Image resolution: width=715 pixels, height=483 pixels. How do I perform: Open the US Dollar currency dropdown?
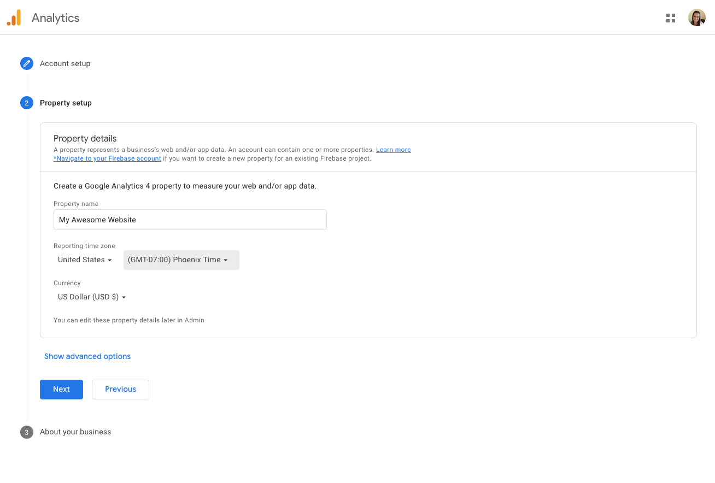click(x=92, y=297)
